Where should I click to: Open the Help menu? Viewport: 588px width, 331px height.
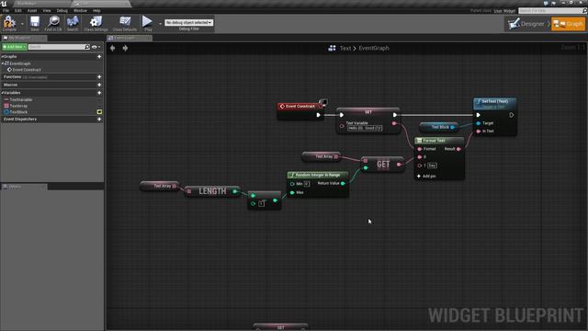coord(96,10)
